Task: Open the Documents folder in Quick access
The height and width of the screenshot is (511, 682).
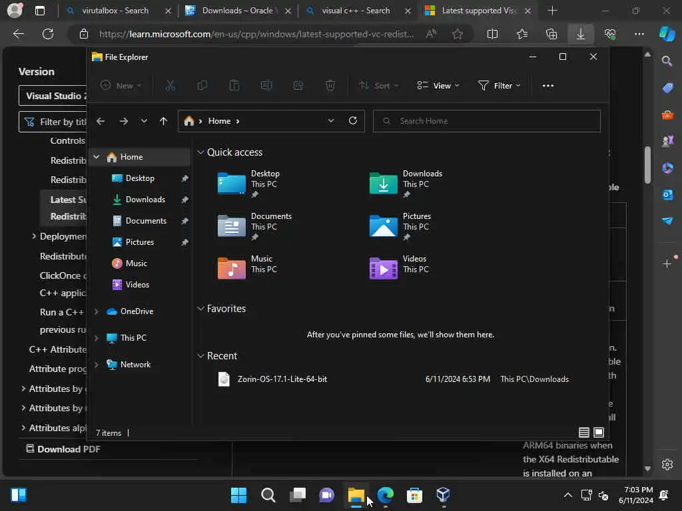Action: [x=255, y=226]
